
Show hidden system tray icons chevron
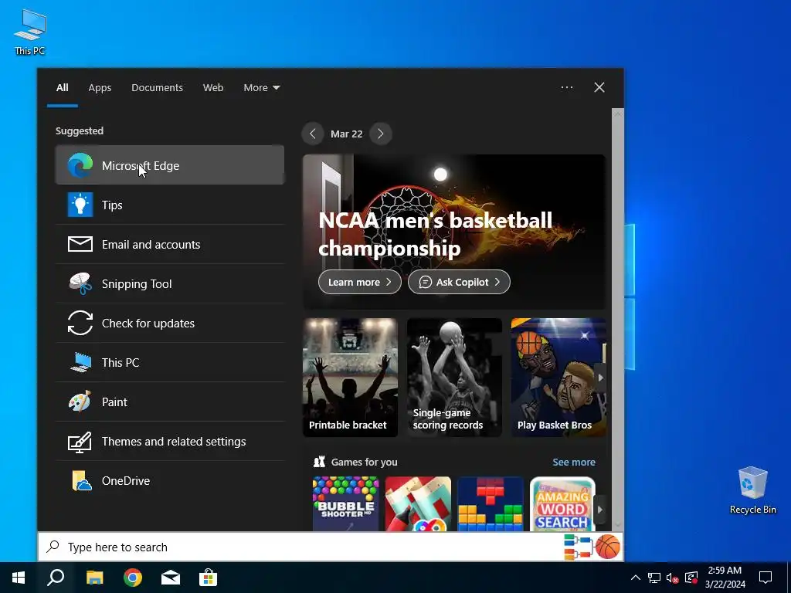point(636,578)
